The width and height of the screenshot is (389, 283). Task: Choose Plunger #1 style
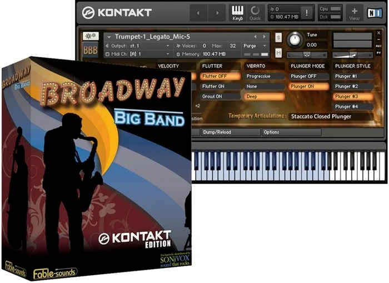pos(353,76)
